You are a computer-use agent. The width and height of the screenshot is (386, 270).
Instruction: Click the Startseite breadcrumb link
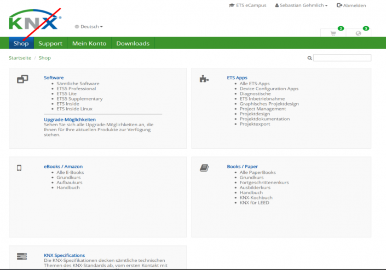tap(19, 58)
